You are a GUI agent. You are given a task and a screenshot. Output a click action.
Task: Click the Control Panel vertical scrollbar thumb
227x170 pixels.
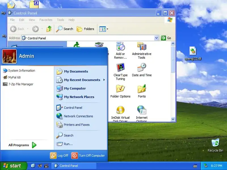click(x=173, y=59)
